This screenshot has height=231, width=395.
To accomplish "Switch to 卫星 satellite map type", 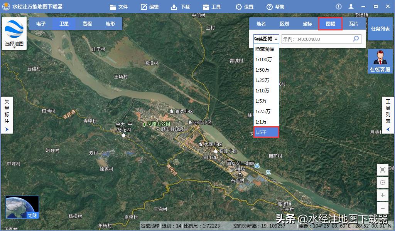I will coord(64,23).
